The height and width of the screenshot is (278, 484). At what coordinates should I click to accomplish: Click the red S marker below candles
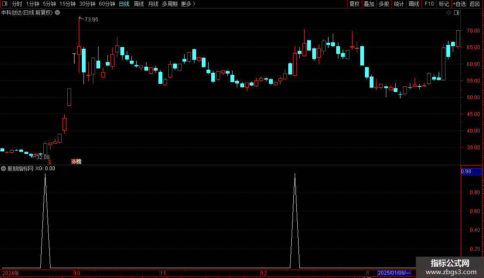pos(49,162)
